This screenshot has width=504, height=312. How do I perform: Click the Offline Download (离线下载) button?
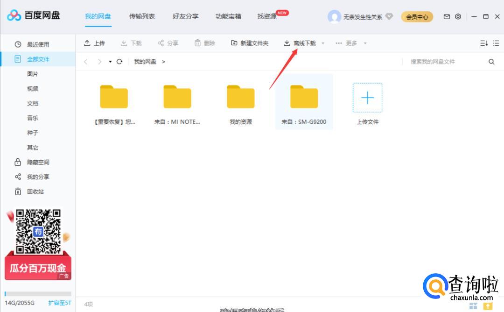point(300,43)
